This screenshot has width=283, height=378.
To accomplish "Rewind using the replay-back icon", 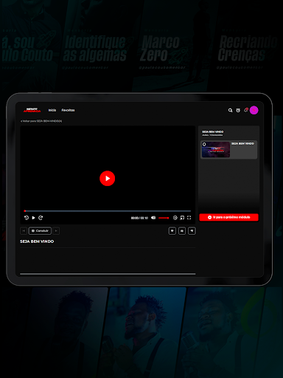I will tap(27, 218).
